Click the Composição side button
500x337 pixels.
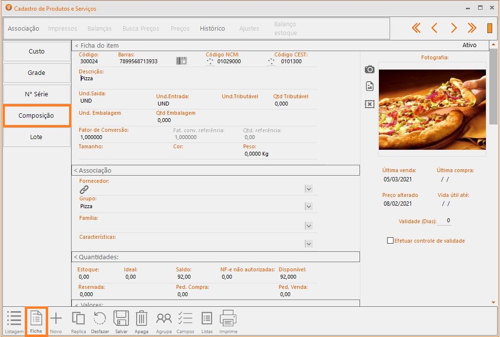coord(36,115)
